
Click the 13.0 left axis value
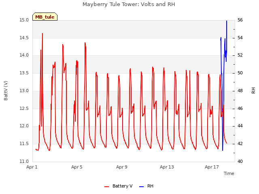24,91
